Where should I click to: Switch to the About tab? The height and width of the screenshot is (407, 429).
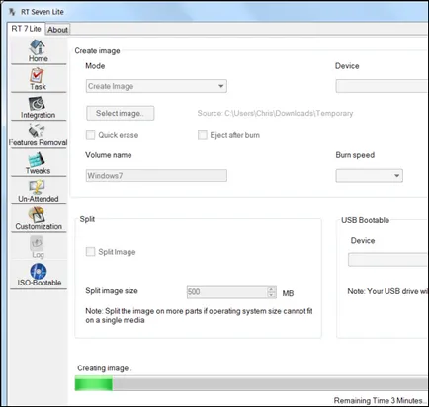click(57, 30)
